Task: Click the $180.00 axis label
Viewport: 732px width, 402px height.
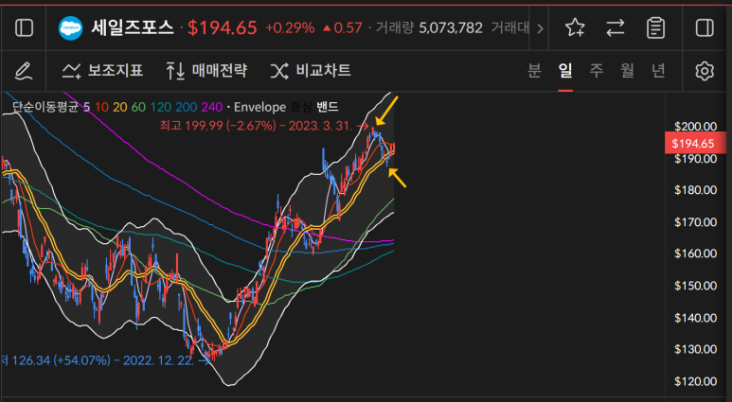Action: (695, 190)
